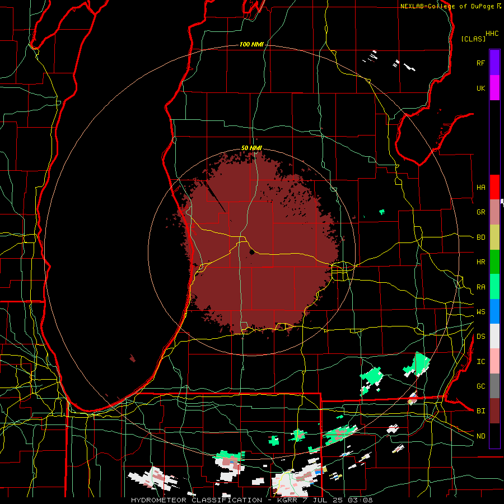
Task: Click the RF legend label
Action: tap(480, 63)
